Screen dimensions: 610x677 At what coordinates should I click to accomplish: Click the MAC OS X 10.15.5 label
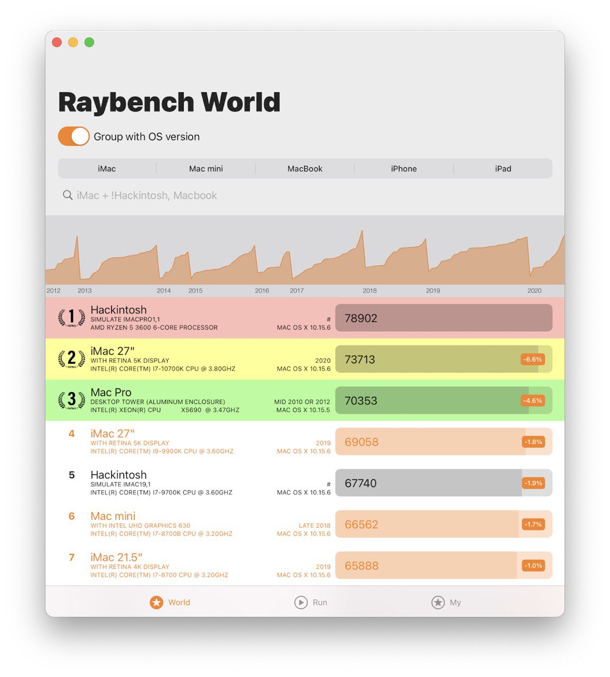point(303,410)
